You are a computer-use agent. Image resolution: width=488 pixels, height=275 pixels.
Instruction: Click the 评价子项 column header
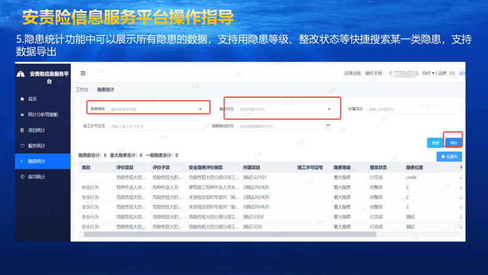pyautogui.click(x=161, y=167)
